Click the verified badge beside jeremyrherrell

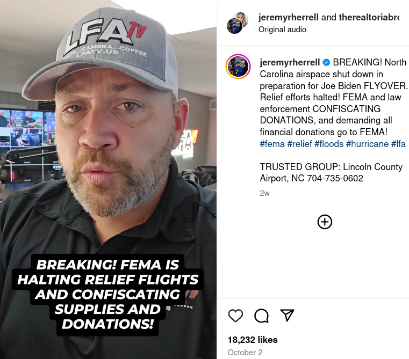(x=326, y=63)
